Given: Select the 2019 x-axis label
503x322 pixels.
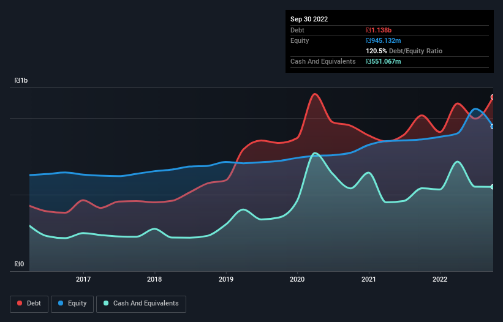Looking at the screenshot, I should point(226,279).
